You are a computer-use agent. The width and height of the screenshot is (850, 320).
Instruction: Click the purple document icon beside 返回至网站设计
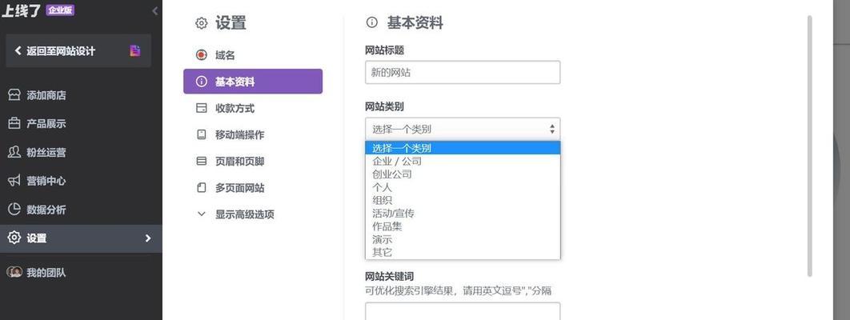pyautogui.click(x=135, y=51)
